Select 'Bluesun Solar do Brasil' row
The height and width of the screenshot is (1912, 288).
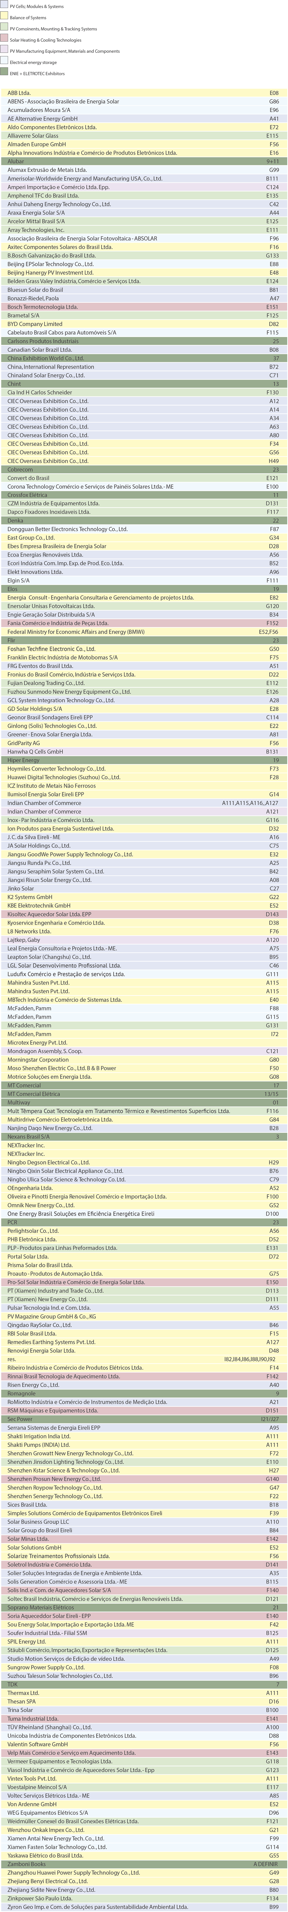[x=144, y=290]
